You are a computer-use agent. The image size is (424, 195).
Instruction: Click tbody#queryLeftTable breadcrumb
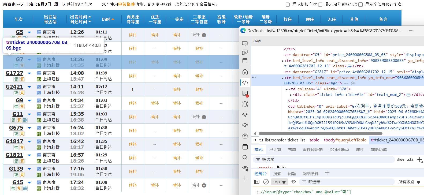345,140
